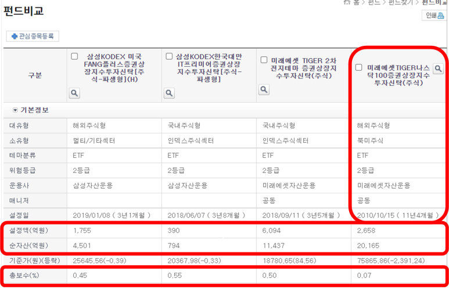Click the 설정일 2018/09/11 cell
449x289 pixels.
click(301, 215)
